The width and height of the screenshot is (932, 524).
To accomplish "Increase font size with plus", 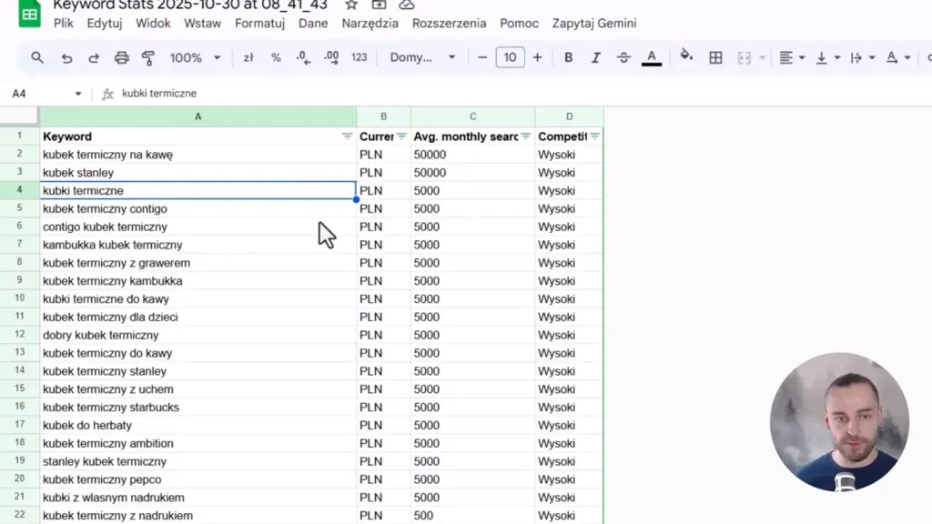I will (537, 57).
